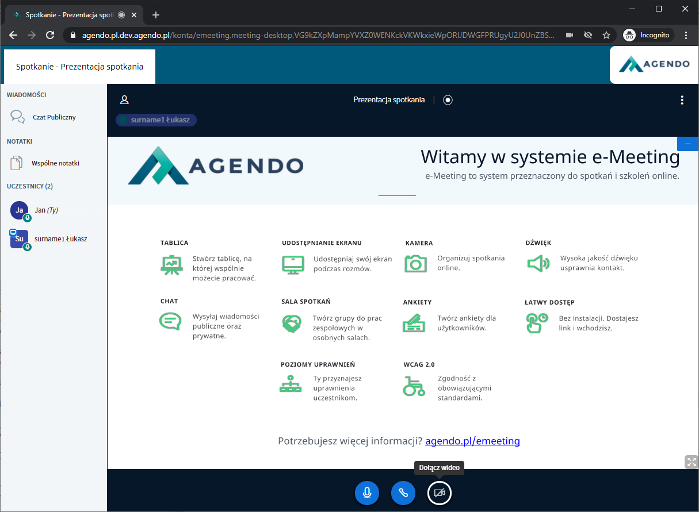
Task: Select participant surname1 Łukasz in list
Action: (60, 239)
